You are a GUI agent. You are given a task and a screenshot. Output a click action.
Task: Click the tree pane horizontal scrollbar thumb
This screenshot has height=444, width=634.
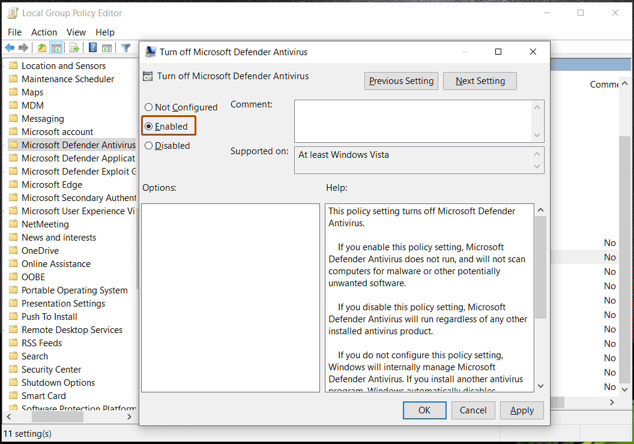57,416
